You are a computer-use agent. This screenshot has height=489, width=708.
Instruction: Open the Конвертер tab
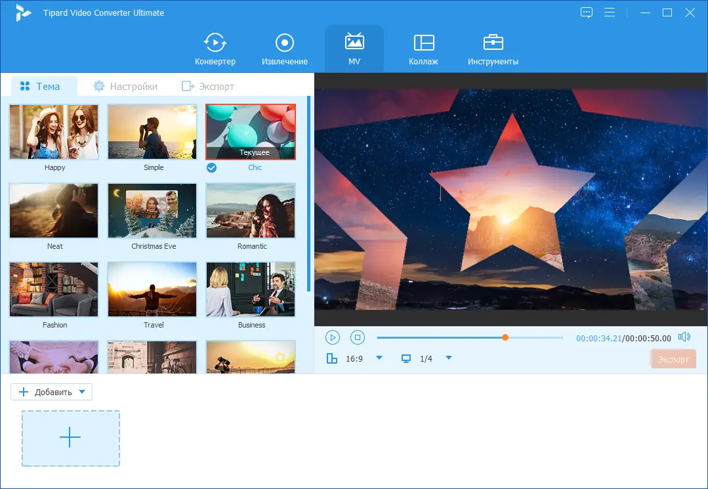click(x=215, y=49)
